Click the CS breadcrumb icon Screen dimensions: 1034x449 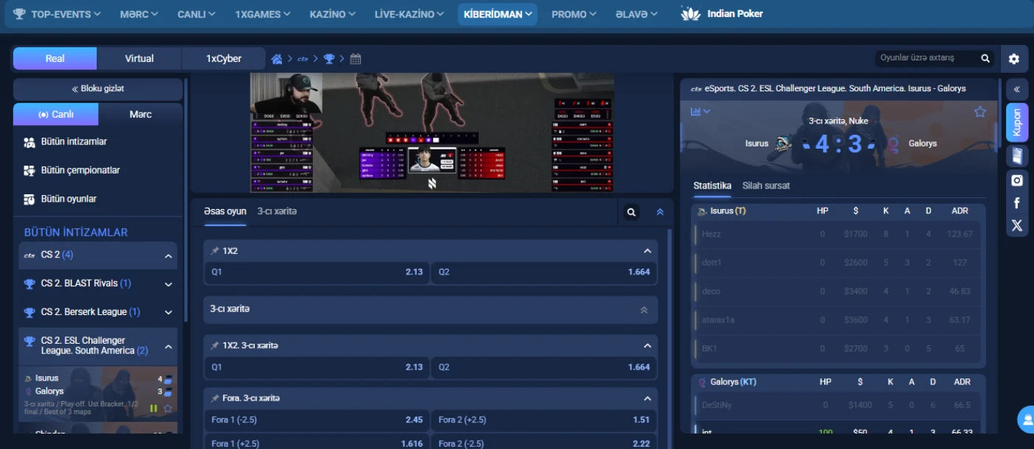tap(303, 59)
